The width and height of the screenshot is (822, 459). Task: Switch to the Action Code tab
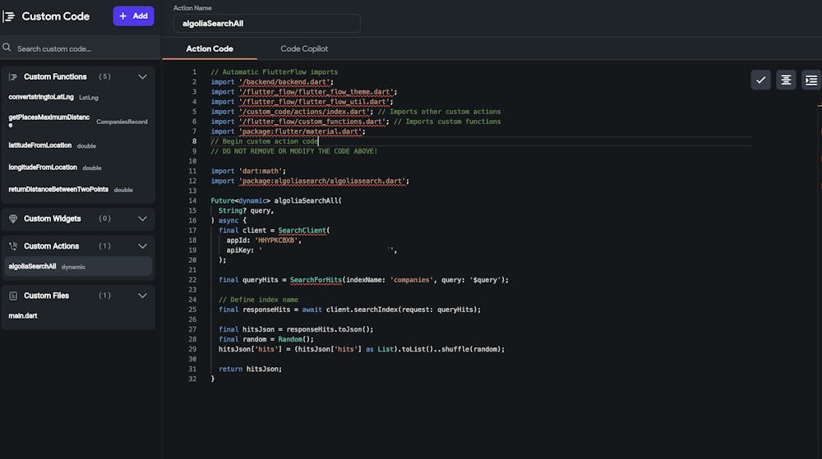pyautogui.click(x=210, y=48)
